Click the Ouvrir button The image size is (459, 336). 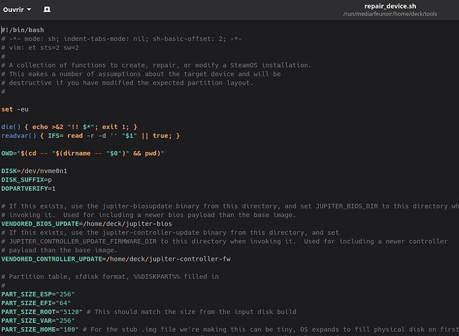tap(13, 9)
